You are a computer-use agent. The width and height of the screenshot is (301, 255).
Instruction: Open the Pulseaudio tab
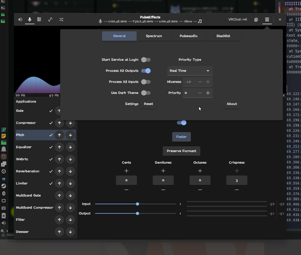188,36
